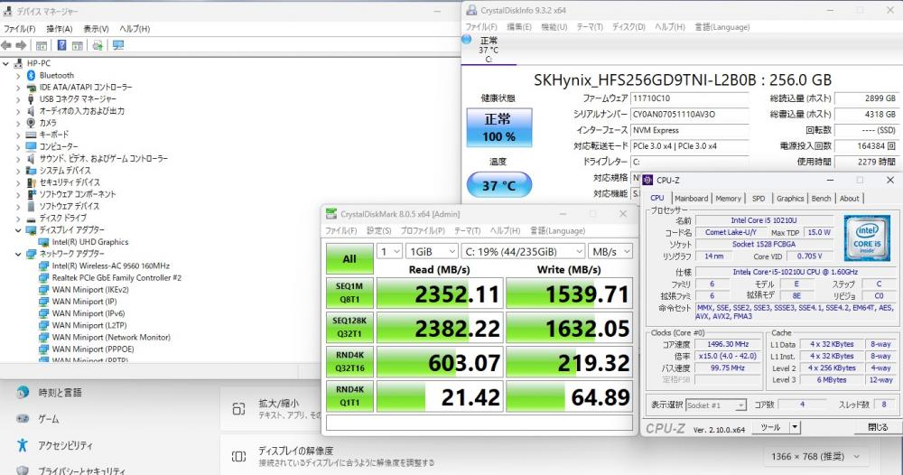Click the health status 正常 100 % button
903x475 pixels.
pyautogui.click(x=498, y=127)
